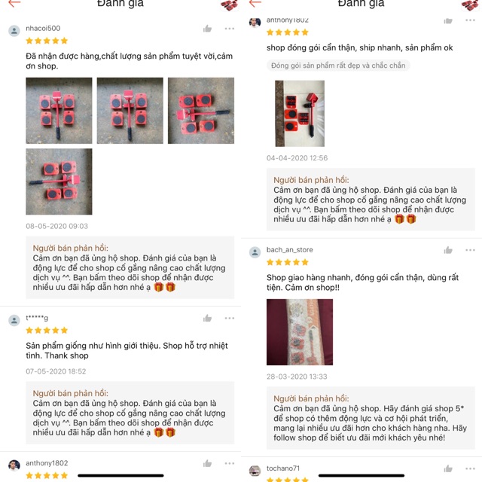Open third photo in nhacoi500's review
Viewport: 482px width, 482px height.
pos(201,111)
